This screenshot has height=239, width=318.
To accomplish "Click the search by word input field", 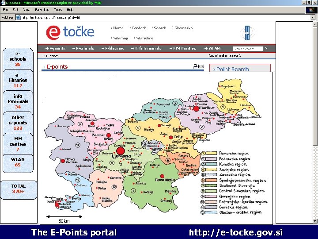I will point(248,49).
